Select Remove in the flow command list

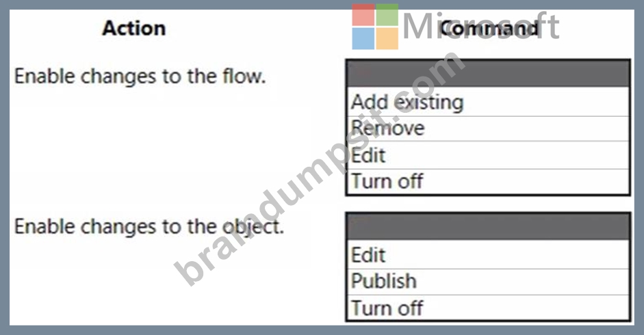[488, 129]
